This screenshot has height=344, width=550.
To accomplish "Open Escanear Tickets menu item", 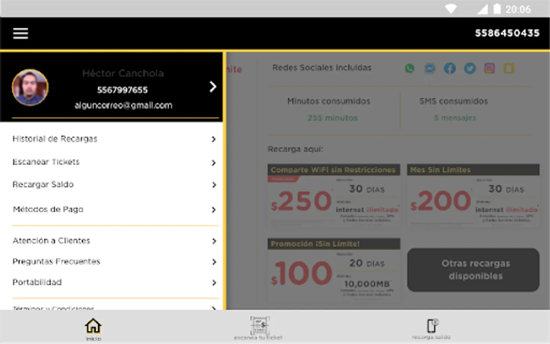I will tap(111, 162).
